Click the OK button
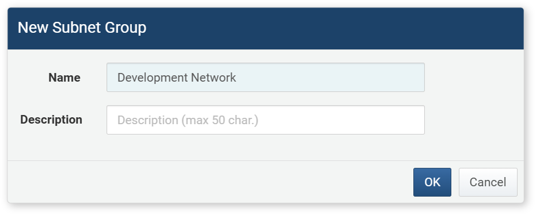This screenshot has width=536, height=215. pos(432,182)
